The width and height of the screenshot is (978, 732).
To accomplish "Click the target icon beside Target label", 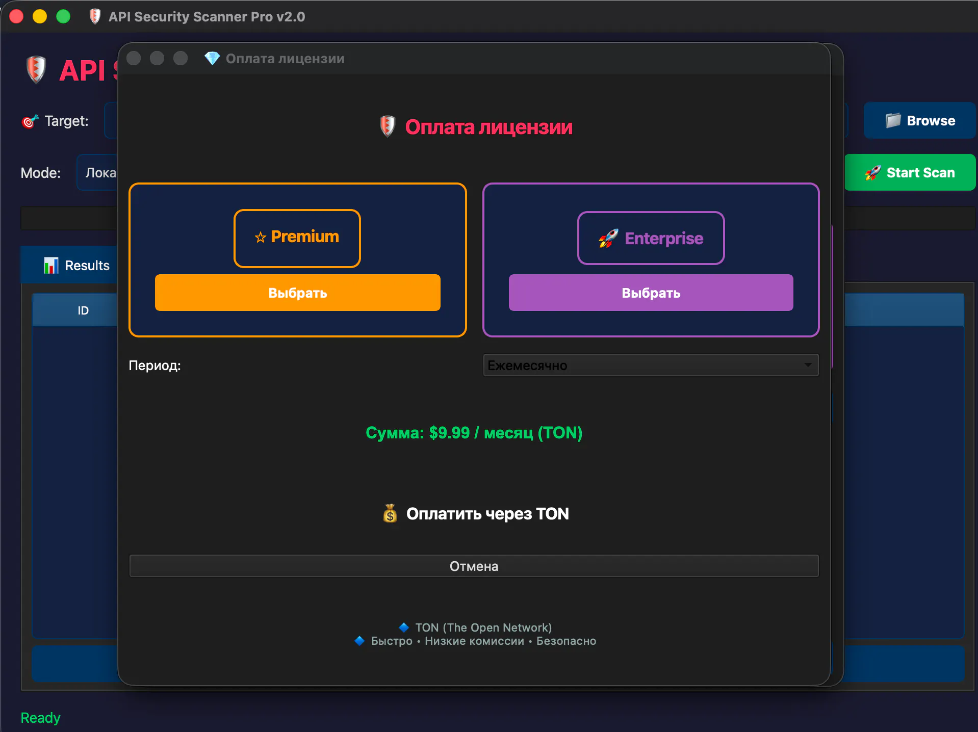I will pyautogui.click(x=30, y=121).
